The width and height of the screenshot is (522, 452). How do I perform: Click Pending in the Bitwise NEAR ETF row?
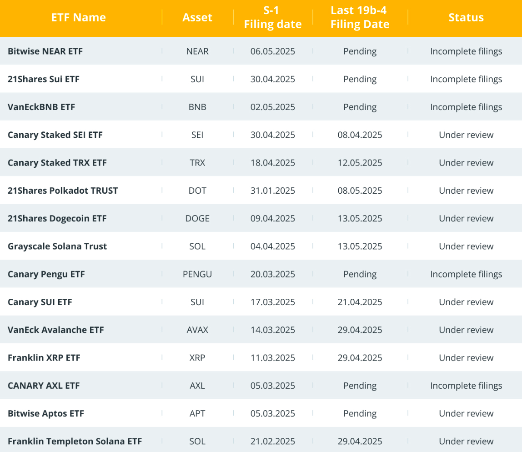pyautogui.click(x=360, y=51)
